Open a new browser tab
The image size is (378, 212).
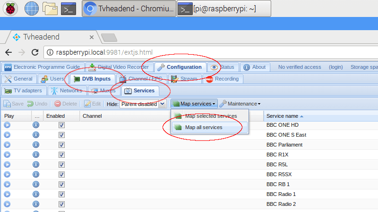pyautogui.click(x=109, y=38)
